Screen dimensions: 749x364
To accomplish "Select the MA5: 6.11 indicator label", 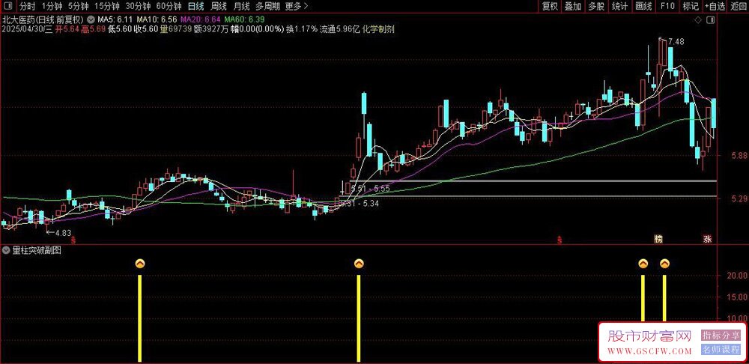I will coord(115,20).
